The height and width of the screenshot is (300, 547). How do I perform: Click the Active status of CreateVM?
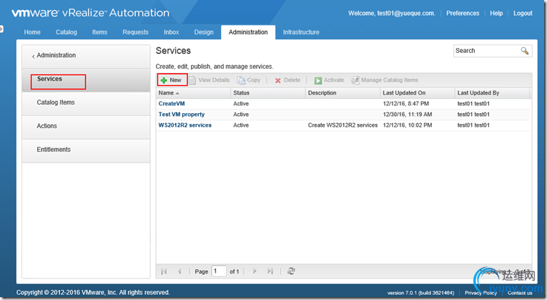pos(241,104)
